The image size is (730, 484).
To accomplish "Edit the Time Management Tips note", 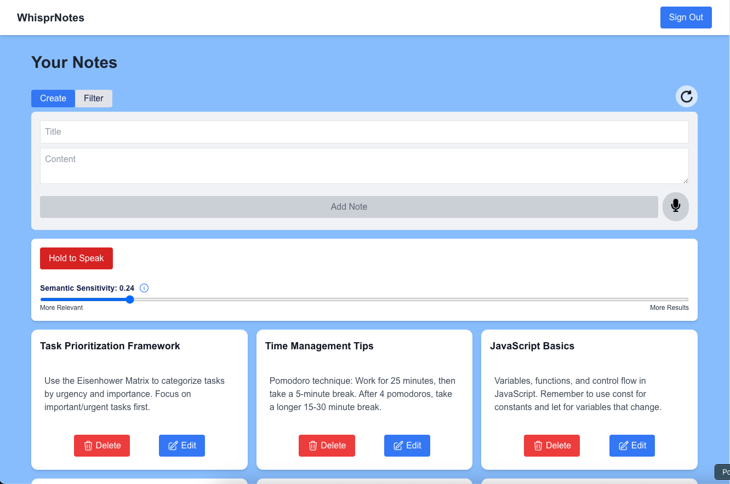I will coord(407,446).
